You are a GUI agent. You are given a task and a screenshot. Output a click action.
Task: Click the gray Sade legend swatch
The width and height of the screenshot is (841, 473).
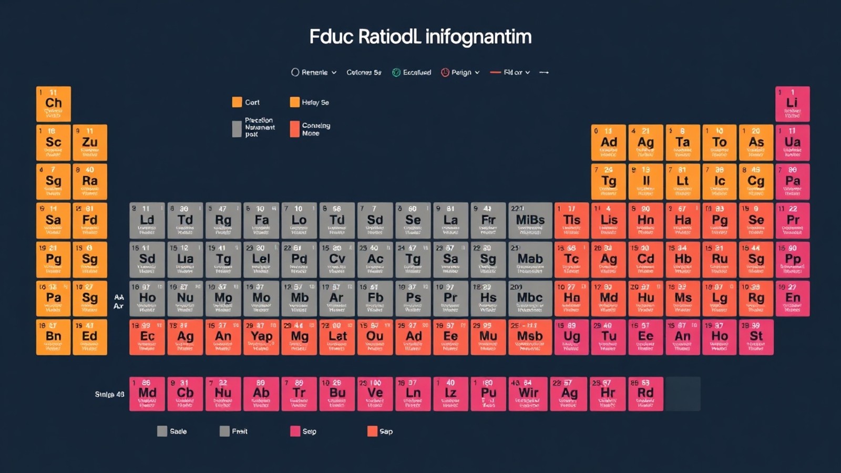click(x=162, y=431)
